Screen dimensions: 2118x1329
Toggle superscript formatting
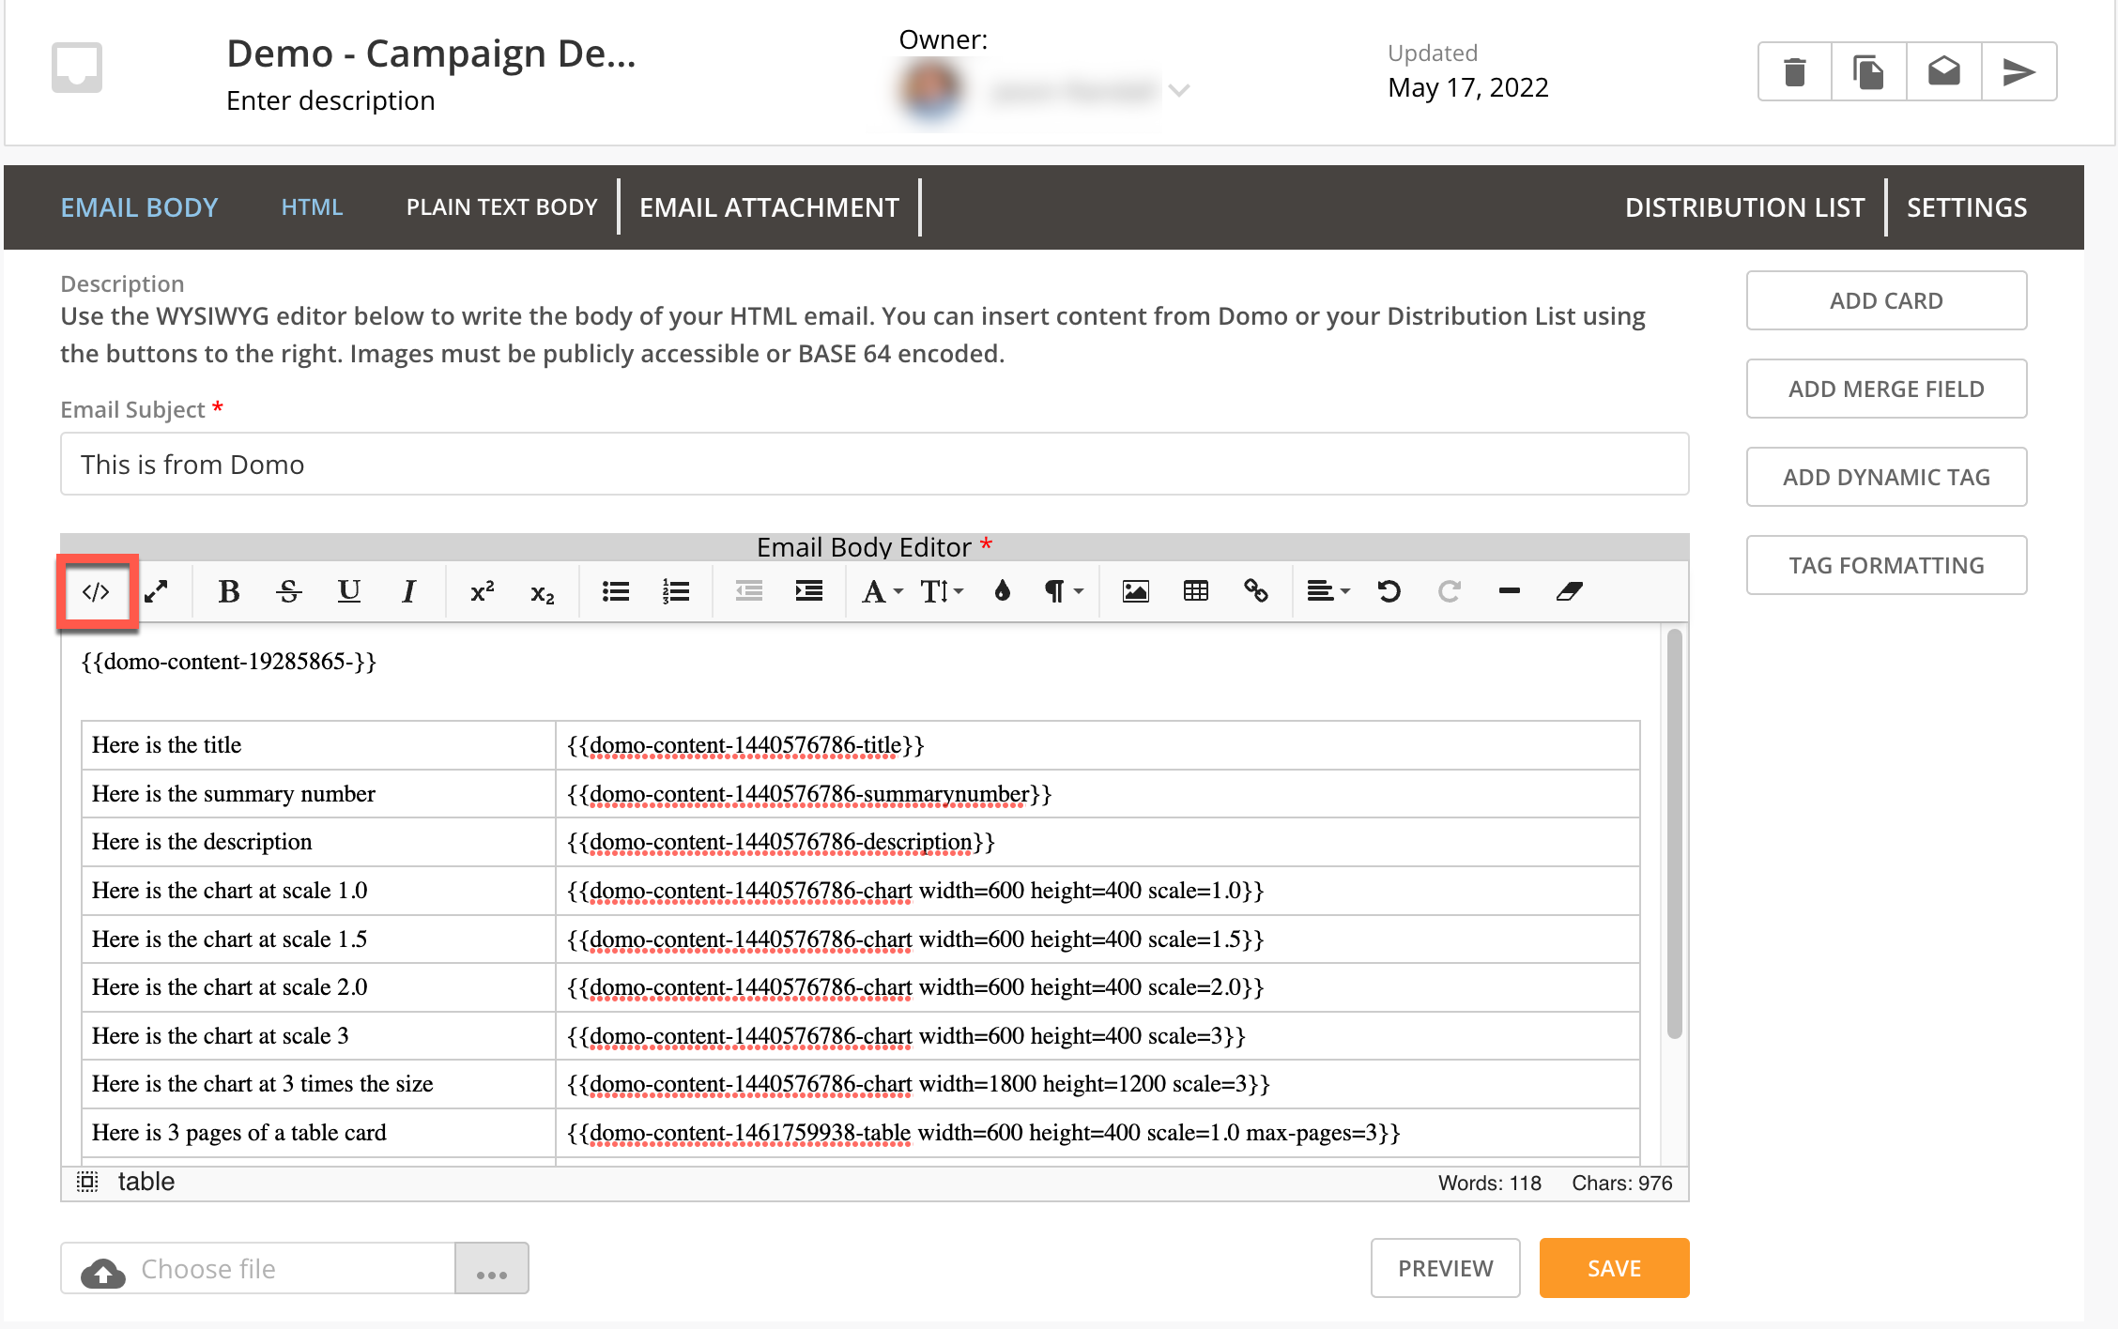pyautogui.click(x=482, y=591)
